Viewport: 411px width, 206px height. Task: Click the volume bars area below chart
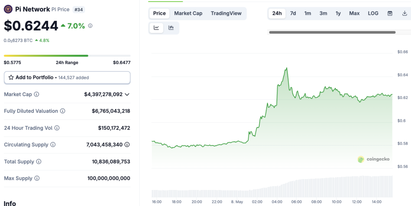[272, 186]
